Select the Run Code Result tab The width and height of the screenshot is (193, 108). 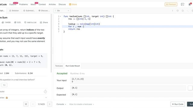click(x=73, y=66)
